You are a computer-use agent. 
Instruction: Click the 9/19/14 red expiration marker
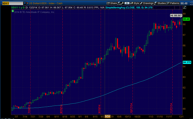click(99, 109)
